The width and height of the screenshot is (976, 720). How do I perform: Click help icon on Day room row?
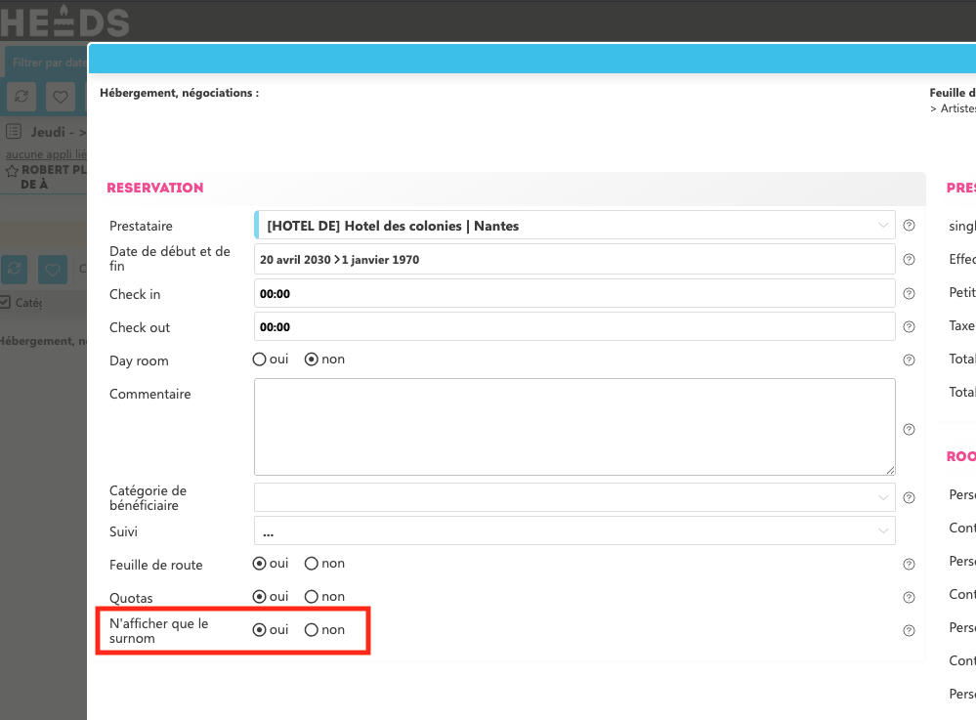[x=909, y=360]
